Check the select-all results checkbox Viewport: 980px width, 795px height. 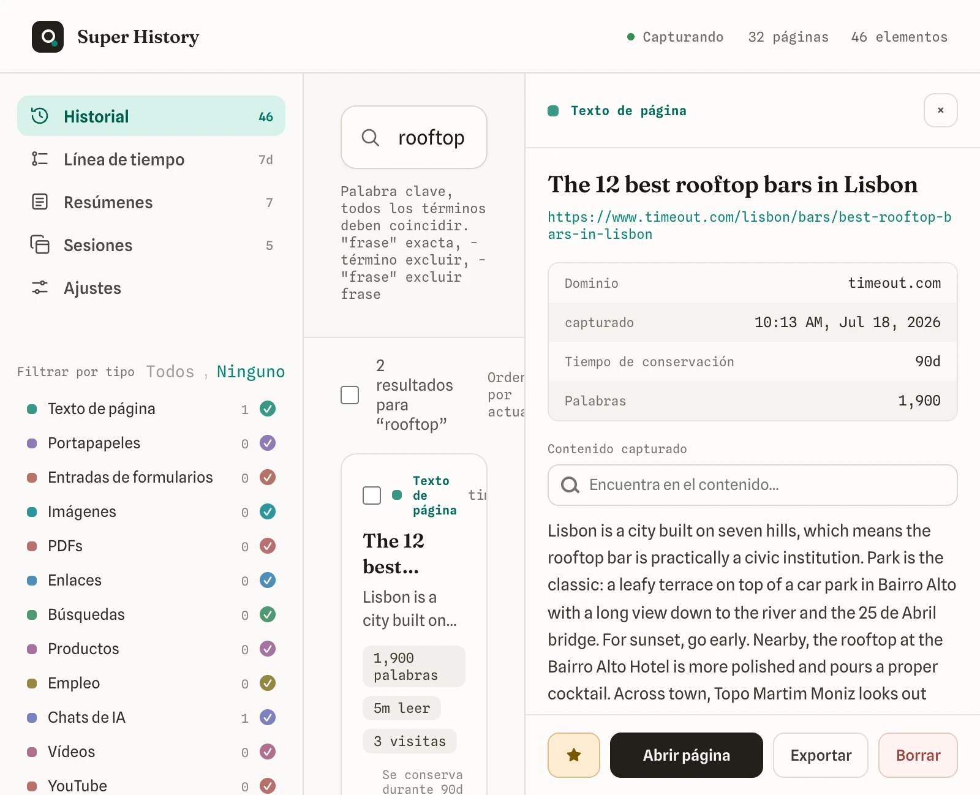pyautogui.click(x=350, y=395)
